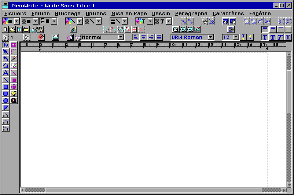Open the Caractères menu
This screenshot has height=195, width=294.
tap(228, 14)
